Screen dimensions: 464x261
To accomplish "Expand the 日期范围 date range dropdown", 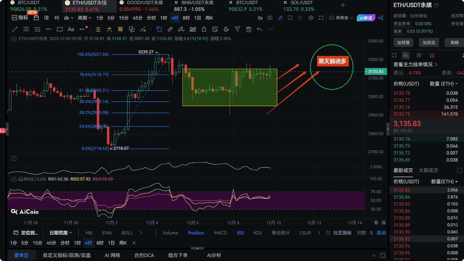I will 61,233.
